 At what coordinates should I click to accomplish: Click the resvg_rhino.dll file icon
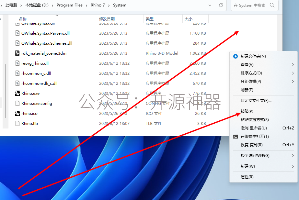17,63
